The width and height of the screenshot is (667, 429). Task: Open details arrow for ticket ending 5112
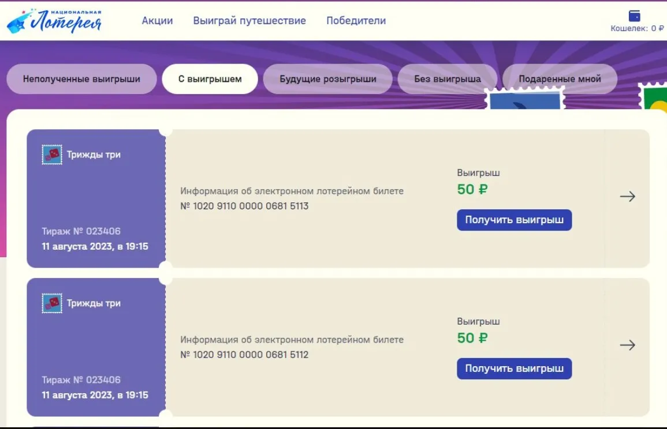click(x=627, y=345)
